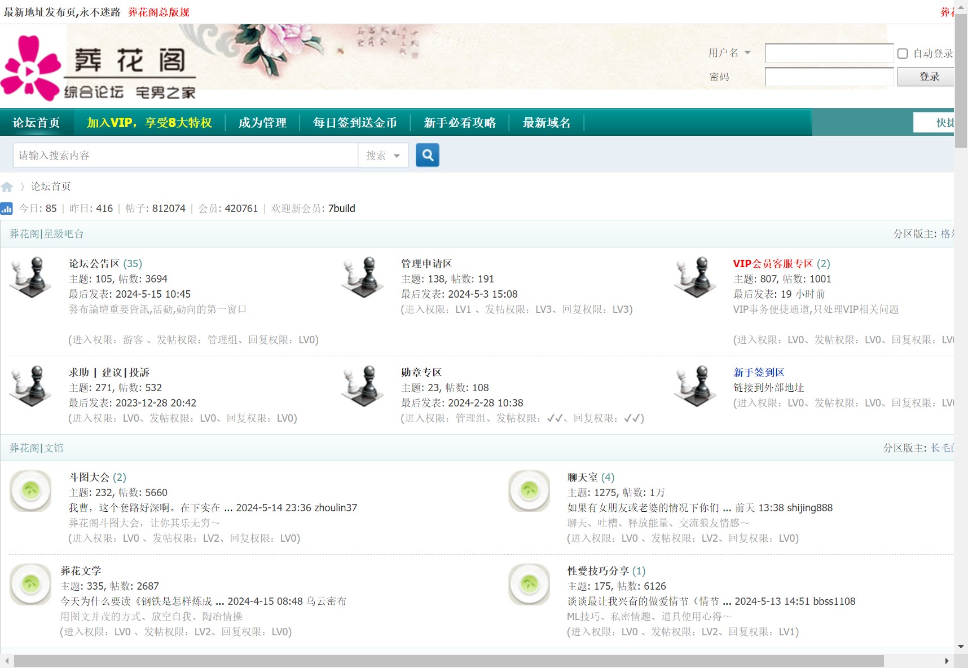
Task: Click chess icon beside 勋章专区
Action: pos(363,386)
